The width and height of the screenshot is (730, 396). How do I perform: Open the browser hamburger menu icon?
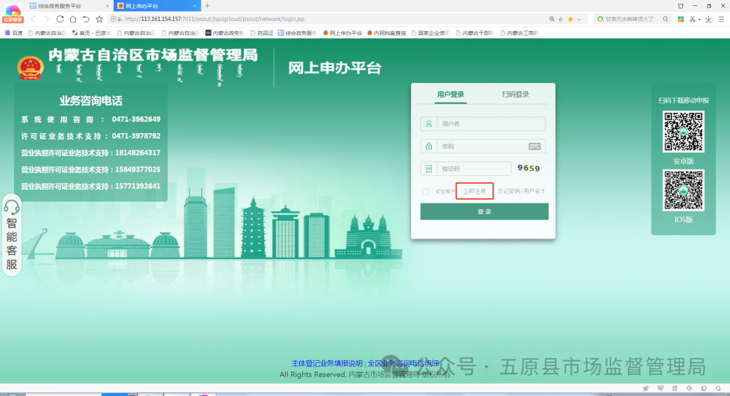point(722,19)
